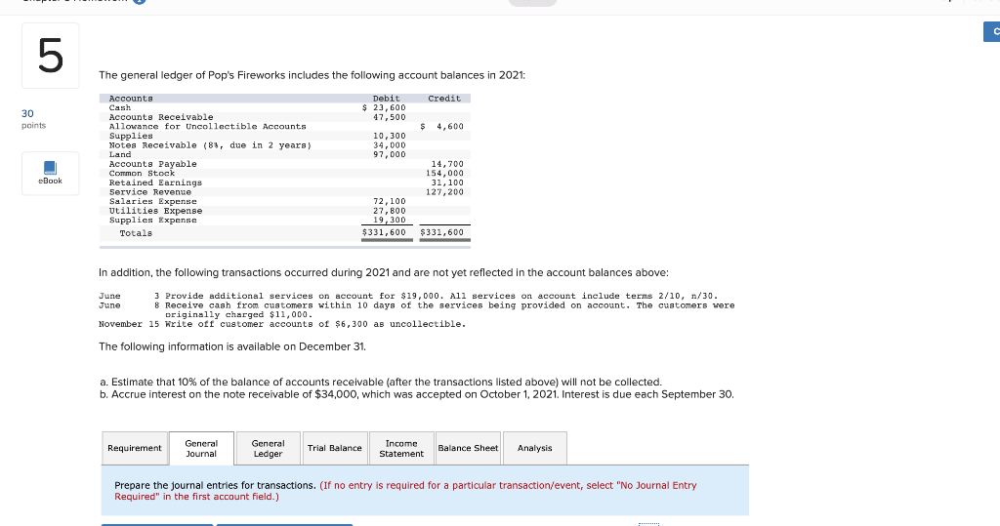This screenshot has width=1000, height=526.
Task: Click the Supplies debit value 10,300
Action: (x=389, y=136)
